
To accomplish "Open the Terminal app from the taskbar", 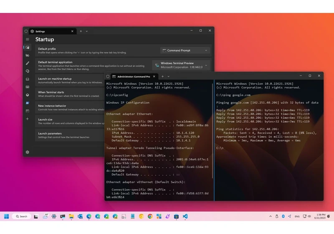I will 62,216.
